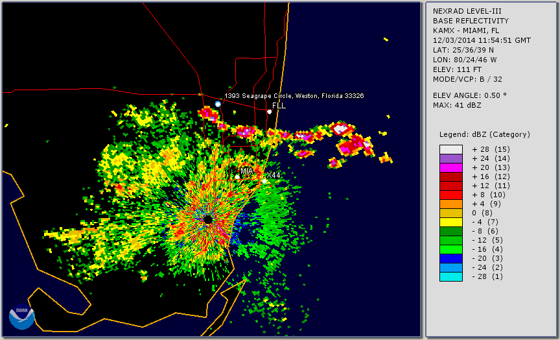The image size is (560, 340).
Task: Select the +24 (14) purple legend swatch
Action: [x=451, y=159]
